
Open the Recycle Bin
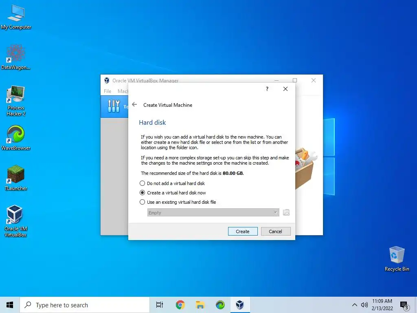(x=397, y=259)
